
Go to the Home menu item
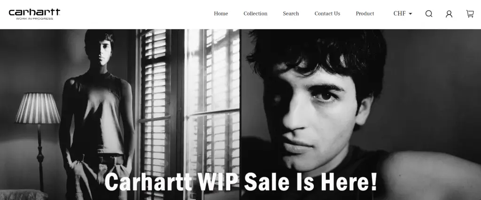[x=221, y=14]
